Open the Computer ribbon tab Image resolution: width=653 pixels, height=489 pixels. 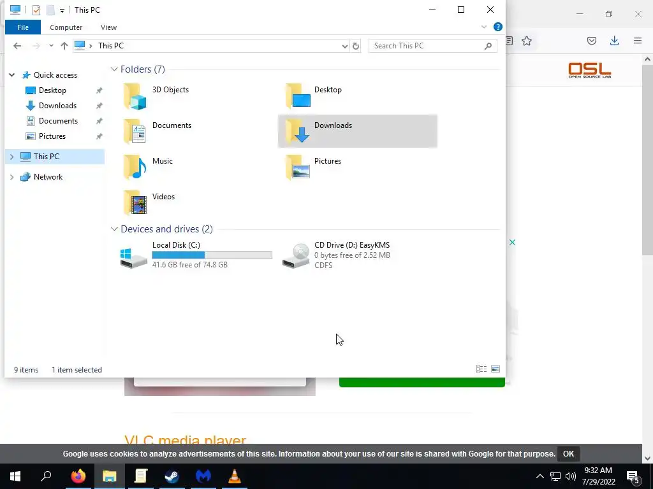click(66, 27)
